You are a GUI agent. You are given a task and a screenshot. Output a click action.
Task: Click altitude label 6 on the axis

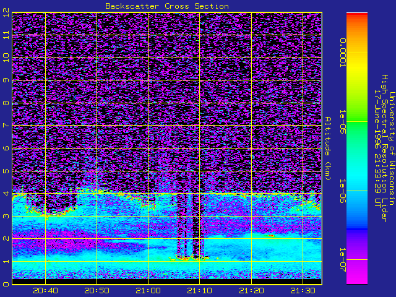pos(6,148)
